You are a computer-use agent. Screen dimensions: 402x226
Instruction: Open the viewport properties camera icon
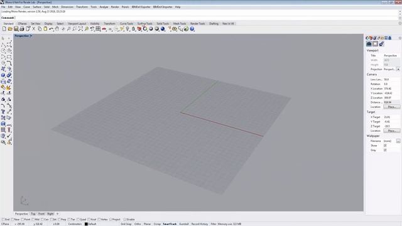369,44
